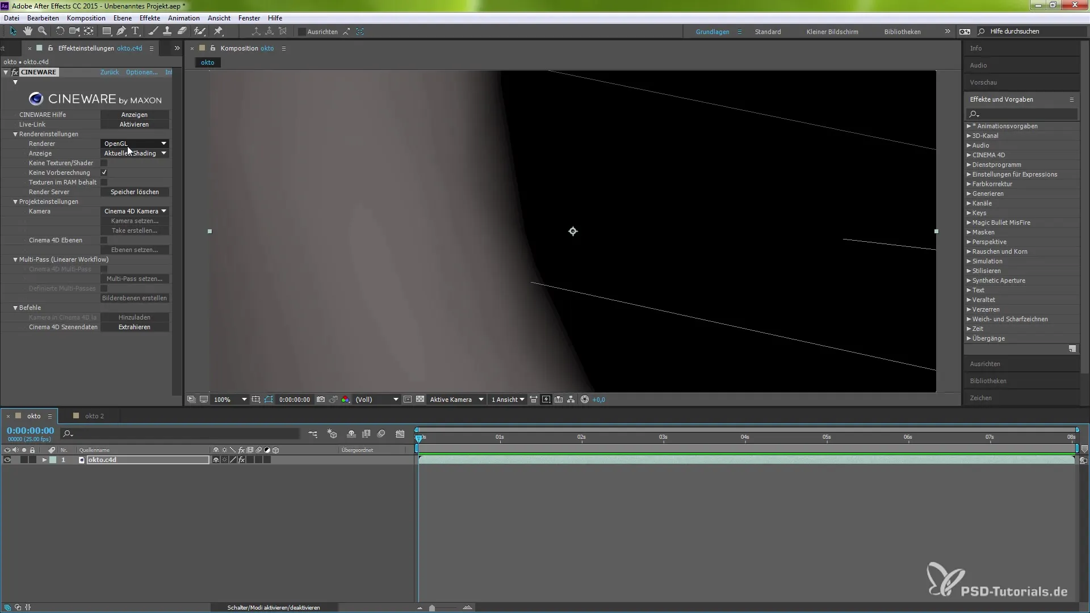Screen dimensions: 1090x613
Task: Click the adjust exposure +0,0 value
Action: (599, 400)
